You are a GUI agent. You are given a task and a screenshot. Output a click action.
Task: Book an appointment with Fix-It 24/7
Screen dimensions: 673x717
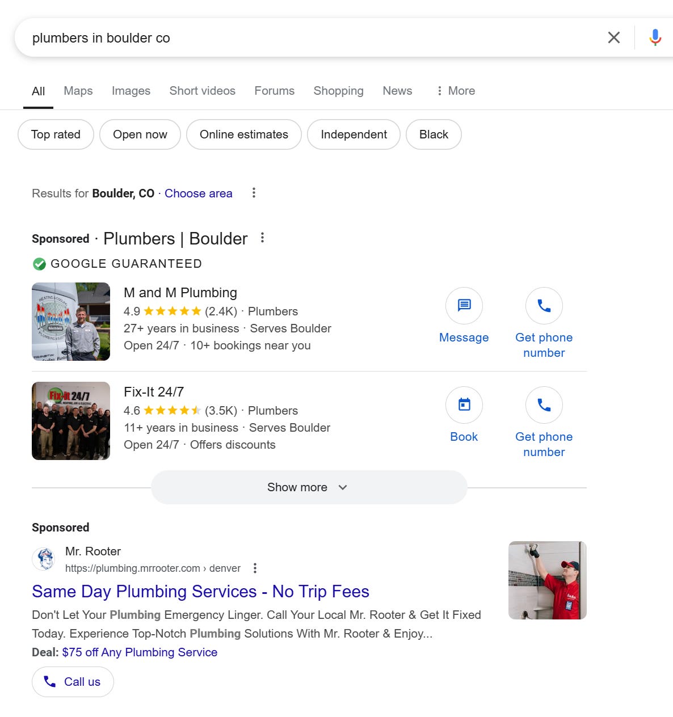point(464,415)
